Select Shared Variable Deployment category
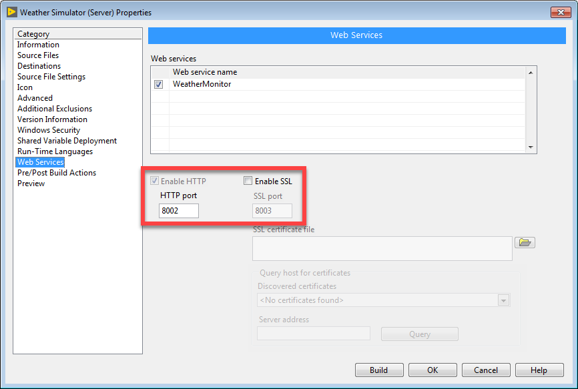The image size is (578, 389). [67, 141]
